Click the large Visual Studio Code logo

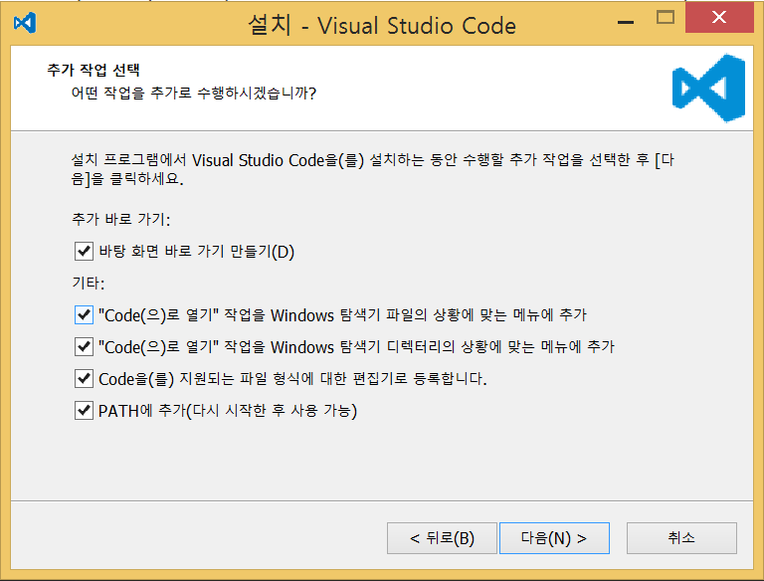pos(708,89)
